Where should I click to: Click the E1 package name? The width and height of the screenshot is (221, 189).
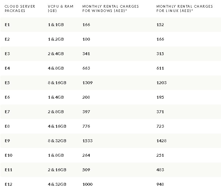(7, 25)
